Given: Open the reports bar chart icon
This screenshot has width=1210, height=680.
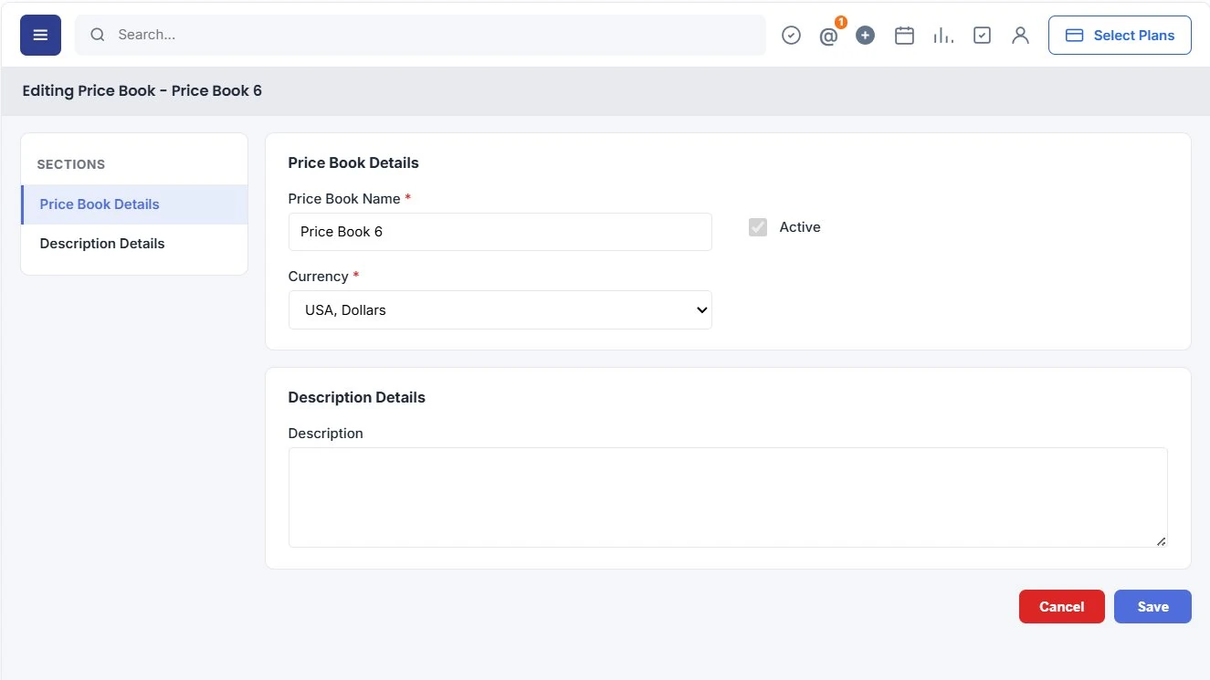Looking at the screenshot, I should (943, 36).
